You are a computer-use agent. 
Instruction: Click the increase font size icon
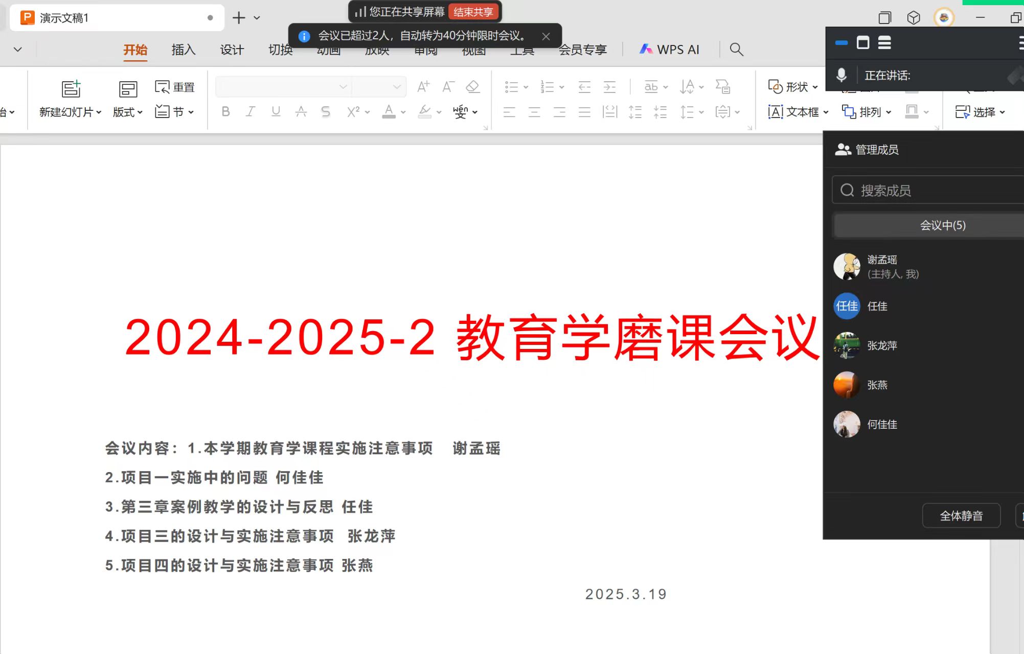tap(423, 87)
